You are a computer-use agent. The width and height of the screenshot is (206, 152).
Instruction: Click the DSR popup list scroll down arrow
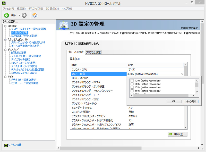pyautogui.click(x=197, y=92)
